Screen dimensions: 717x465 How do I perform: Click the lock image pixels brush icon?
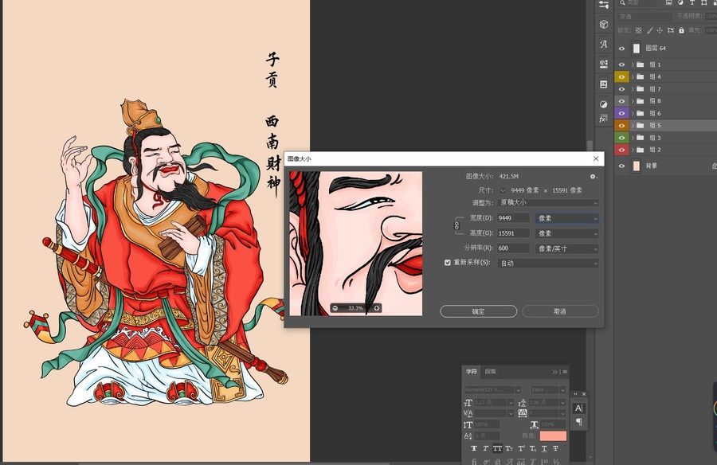(649, 30)
